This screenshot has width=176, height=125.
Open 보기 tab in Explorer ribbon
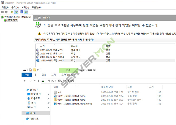[x=54, y=75]
